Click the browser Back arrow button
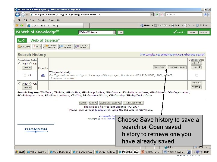Screen dimensions: 217x162 click(17, 14)
